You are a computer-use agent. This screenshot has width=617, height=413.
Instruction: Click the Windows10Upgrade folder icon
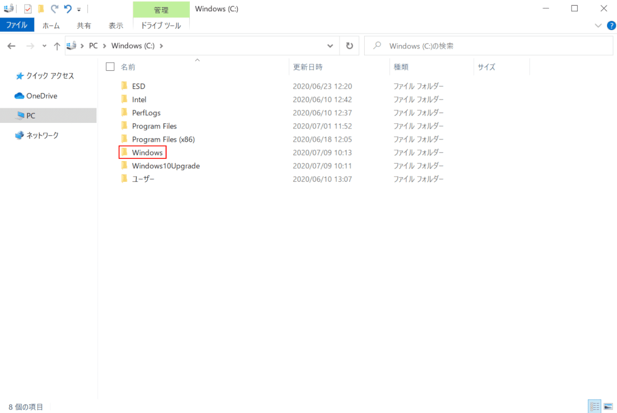click(124, 166)
